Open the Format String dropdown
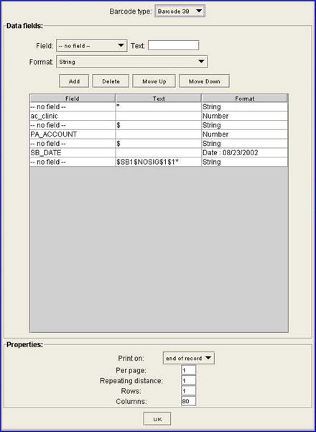316x432 pixels. [131, 62]
